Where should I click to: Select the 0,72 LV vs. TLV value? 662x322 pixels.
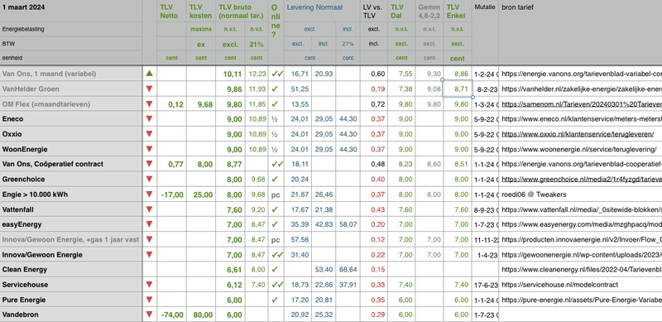tap(374, 104)
